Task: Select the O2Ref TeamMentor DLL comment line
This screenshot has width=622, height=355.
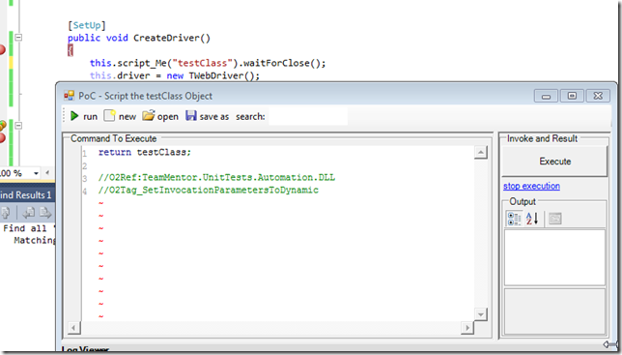Action: click(216, 178)
